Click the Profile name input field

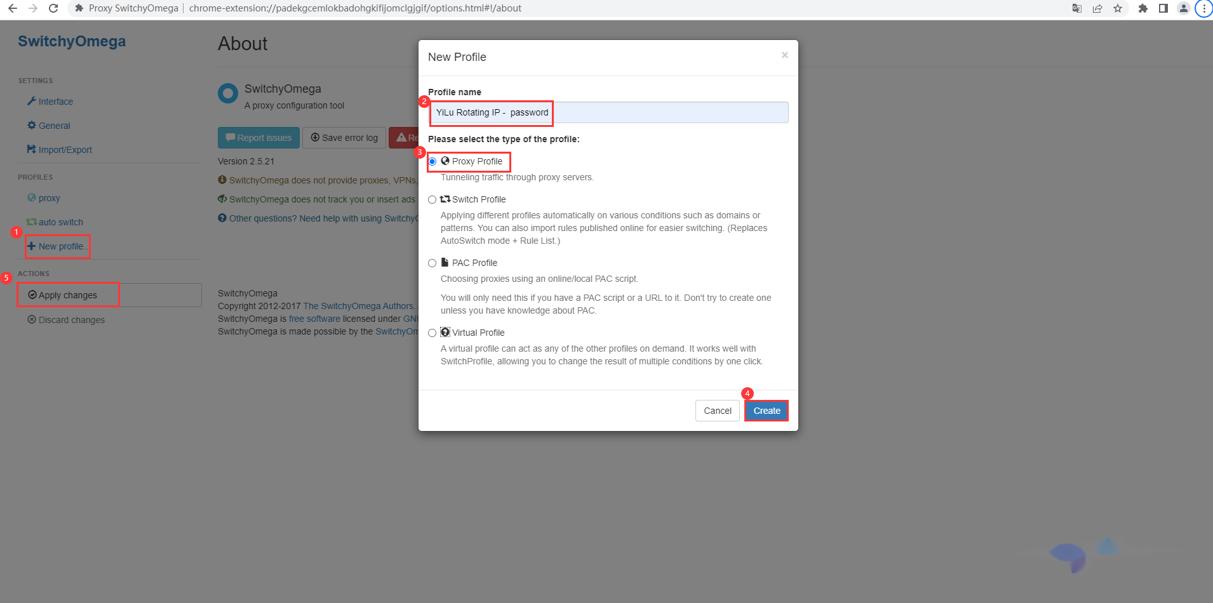click(x=608, y=112)
